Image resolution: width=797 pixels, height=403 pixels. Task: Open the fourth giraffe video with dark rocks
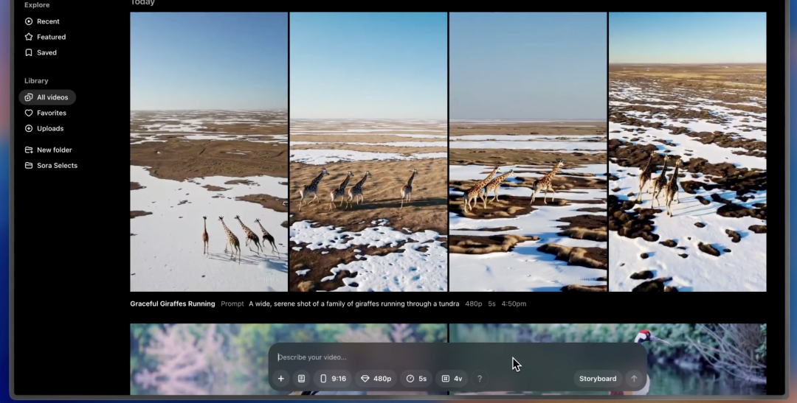coord(688,152)
